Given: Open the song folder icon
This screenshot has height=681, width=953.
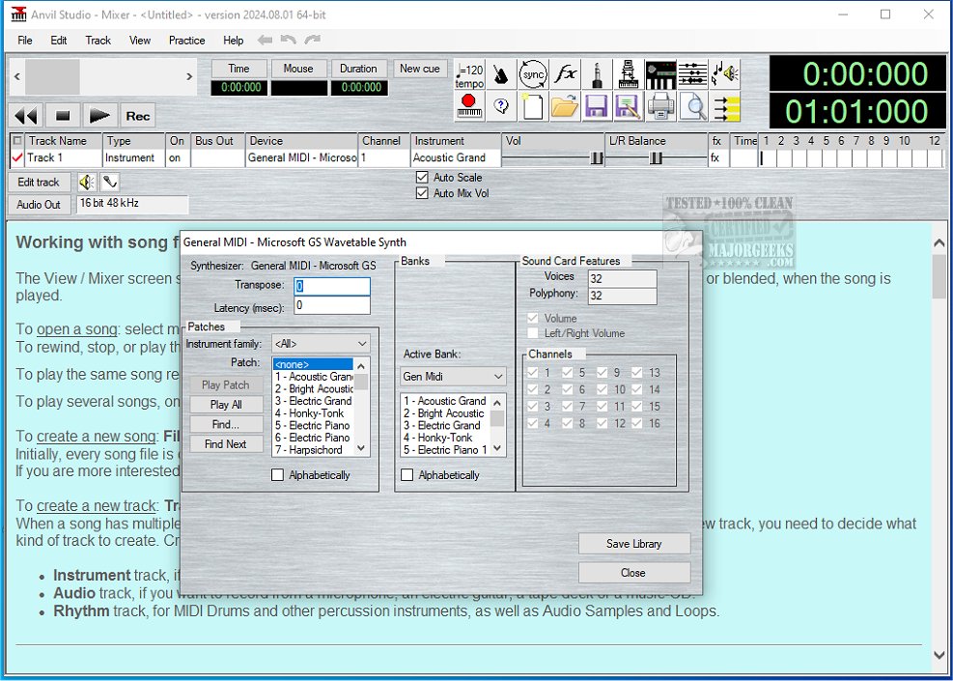Looking at the screenshot, I should (565, 105).
